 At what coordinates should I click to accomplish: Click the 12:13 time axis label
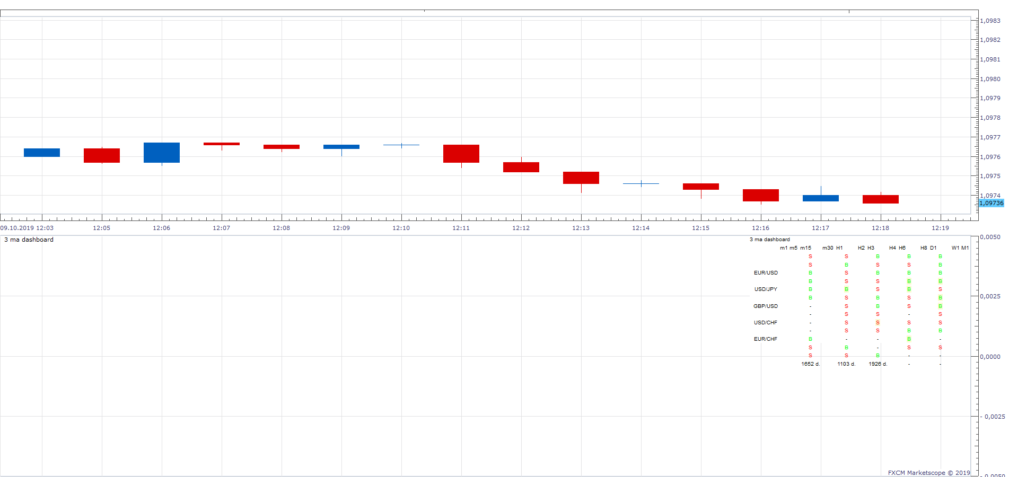(x=581, y=228)
